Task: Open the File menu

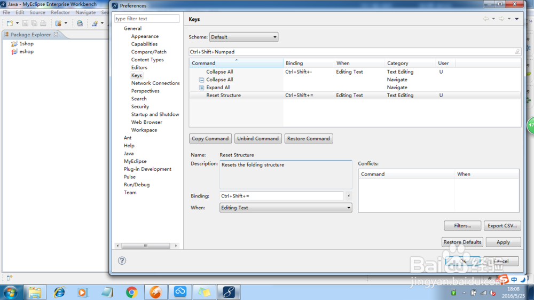Action: coord(6,12)
